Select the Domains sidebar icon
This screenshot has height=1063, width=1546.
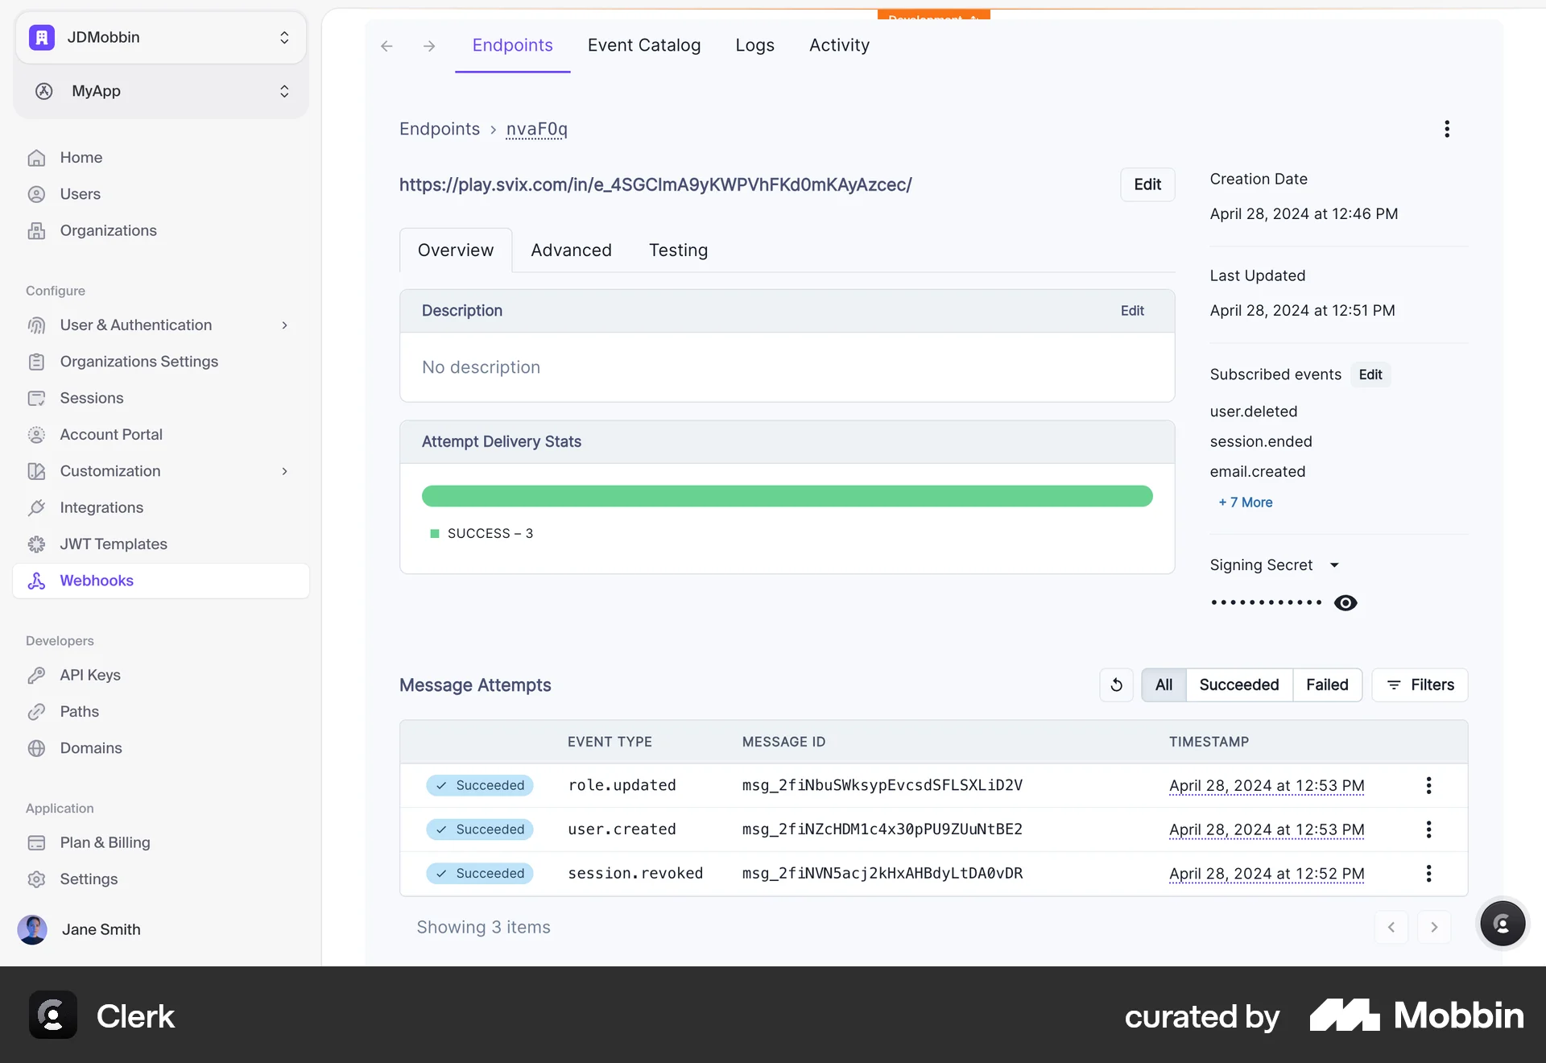(x=37, y=748)
